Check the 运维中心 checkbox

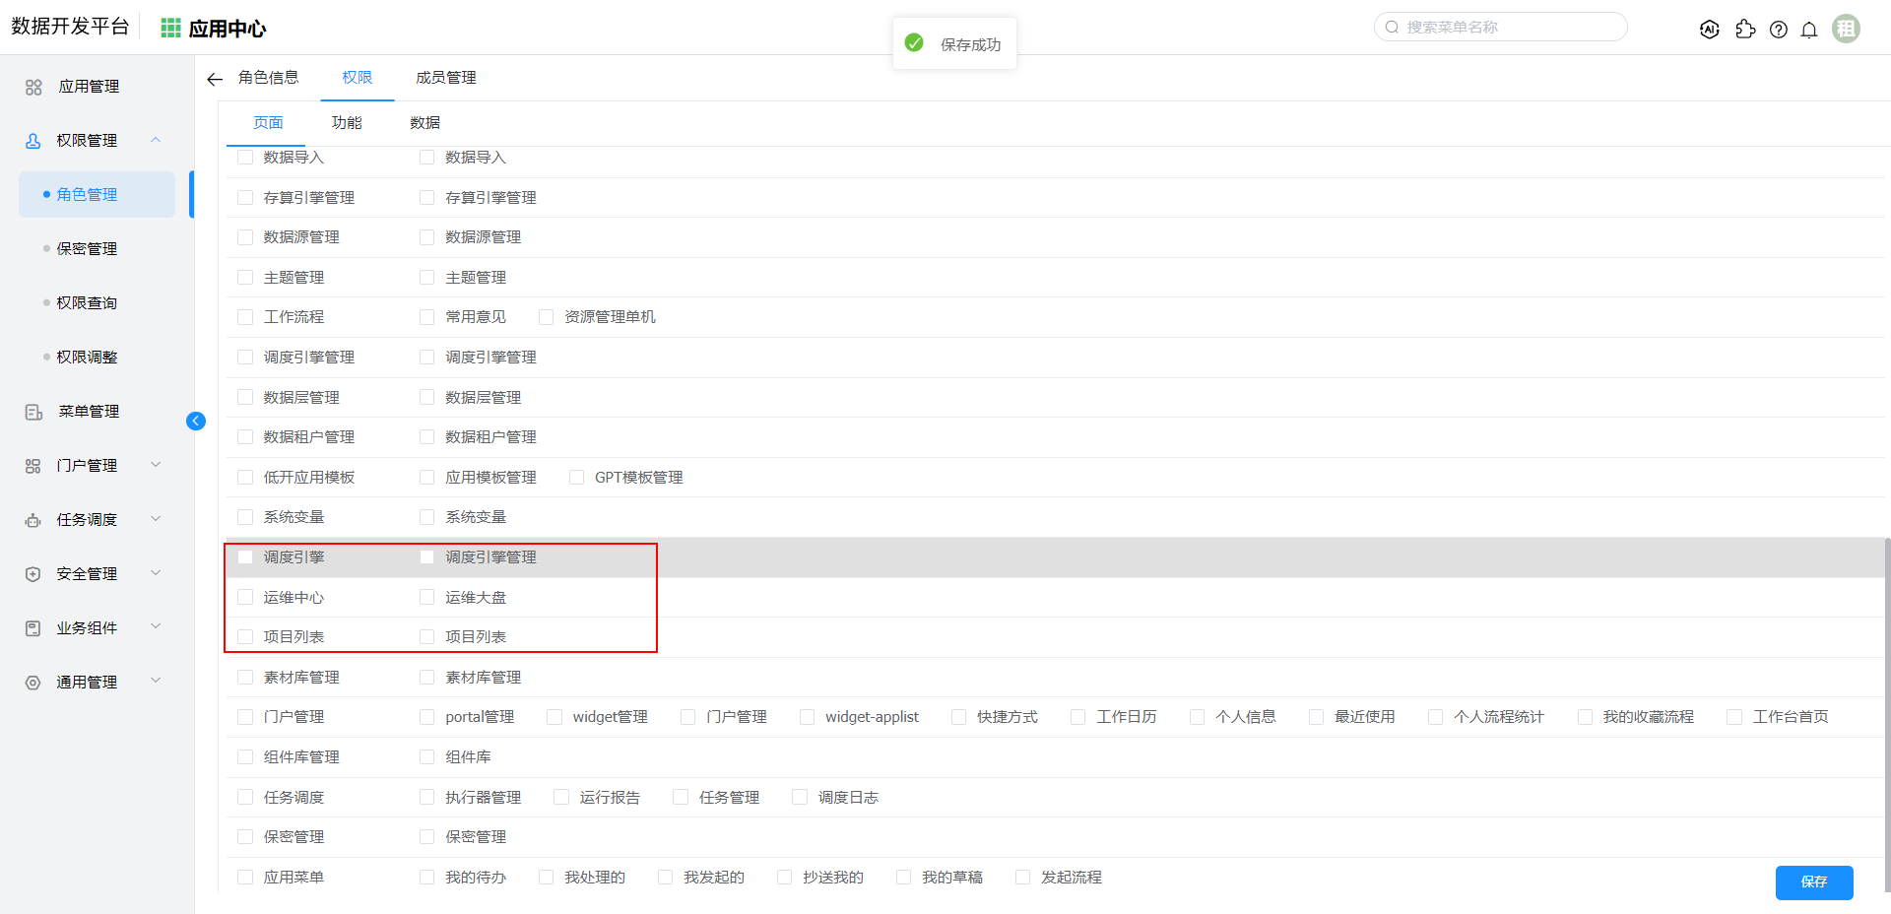(x=246, y=597)
